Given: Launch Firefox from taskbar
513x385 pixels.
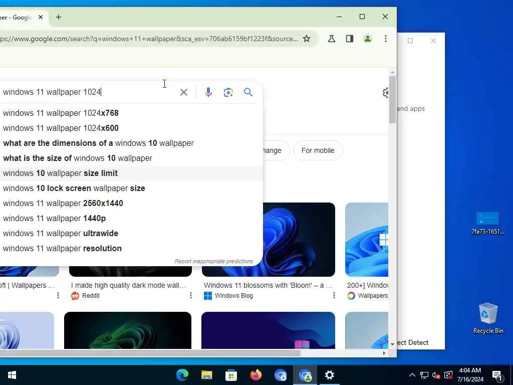Looking at the screenshot, I should click(x=256, y=375).
